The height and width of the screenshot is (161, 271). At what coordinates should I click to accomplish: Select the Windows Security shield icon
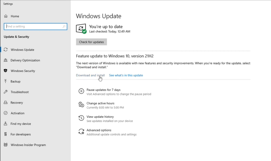tap(6, 71)
